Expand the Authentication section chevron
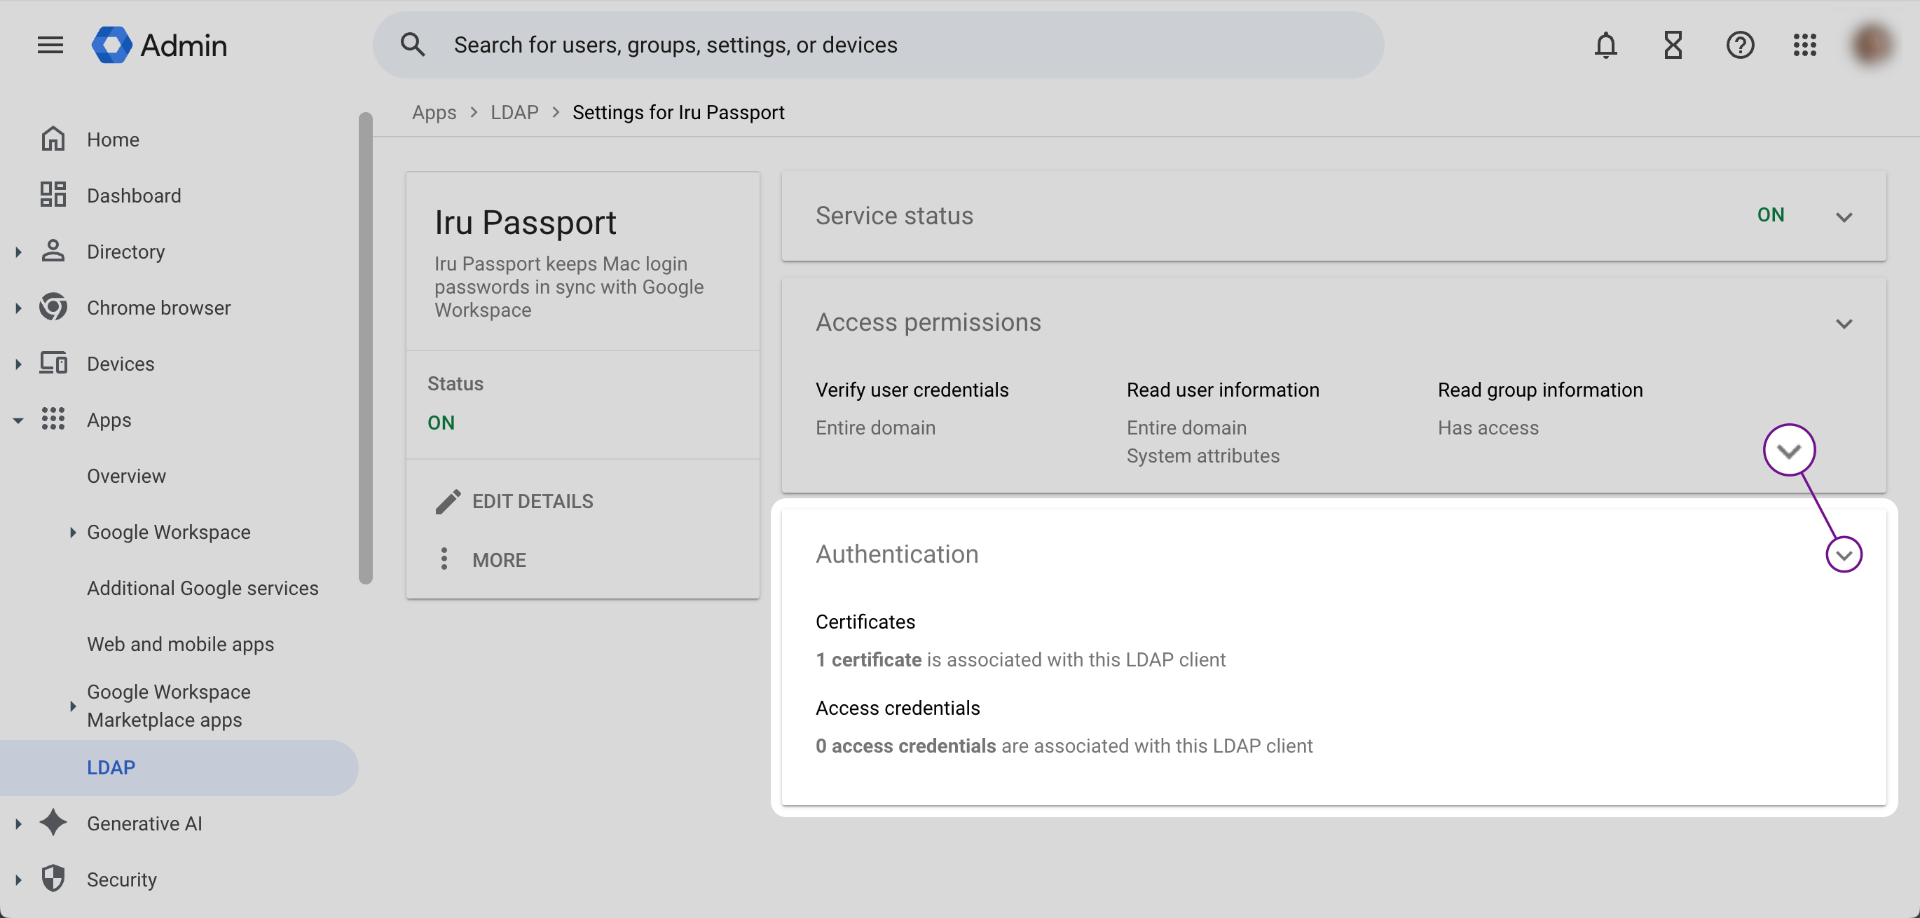This screenshot has height=918, width=1920. [1844, 555]
